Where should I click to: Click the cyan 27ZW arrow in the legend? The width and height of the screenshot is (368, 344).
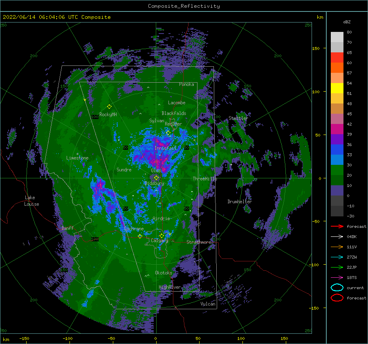click(337, 257)
